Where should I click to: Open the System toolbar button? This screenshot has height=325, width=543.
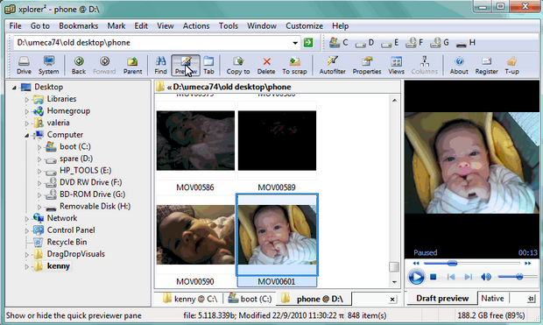coord(48,65)
